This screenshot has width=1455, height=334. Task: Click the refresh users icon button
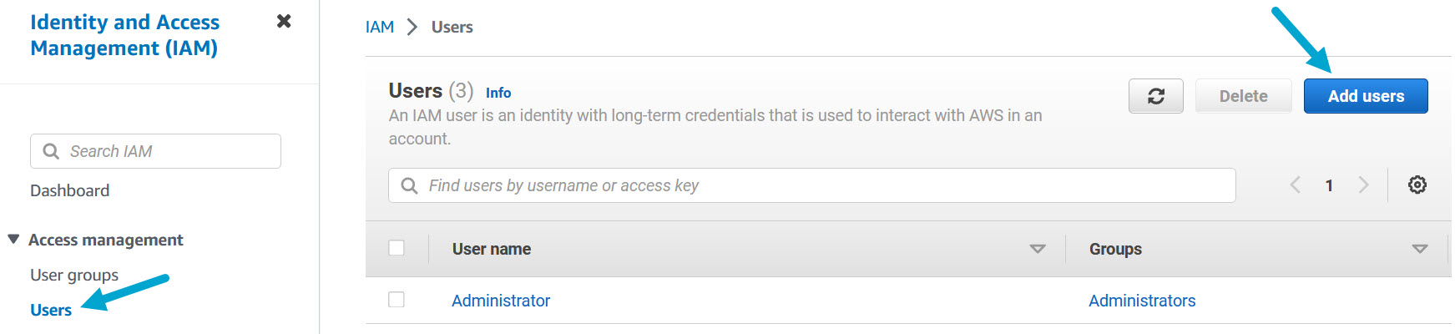(x=1155, y=96)
